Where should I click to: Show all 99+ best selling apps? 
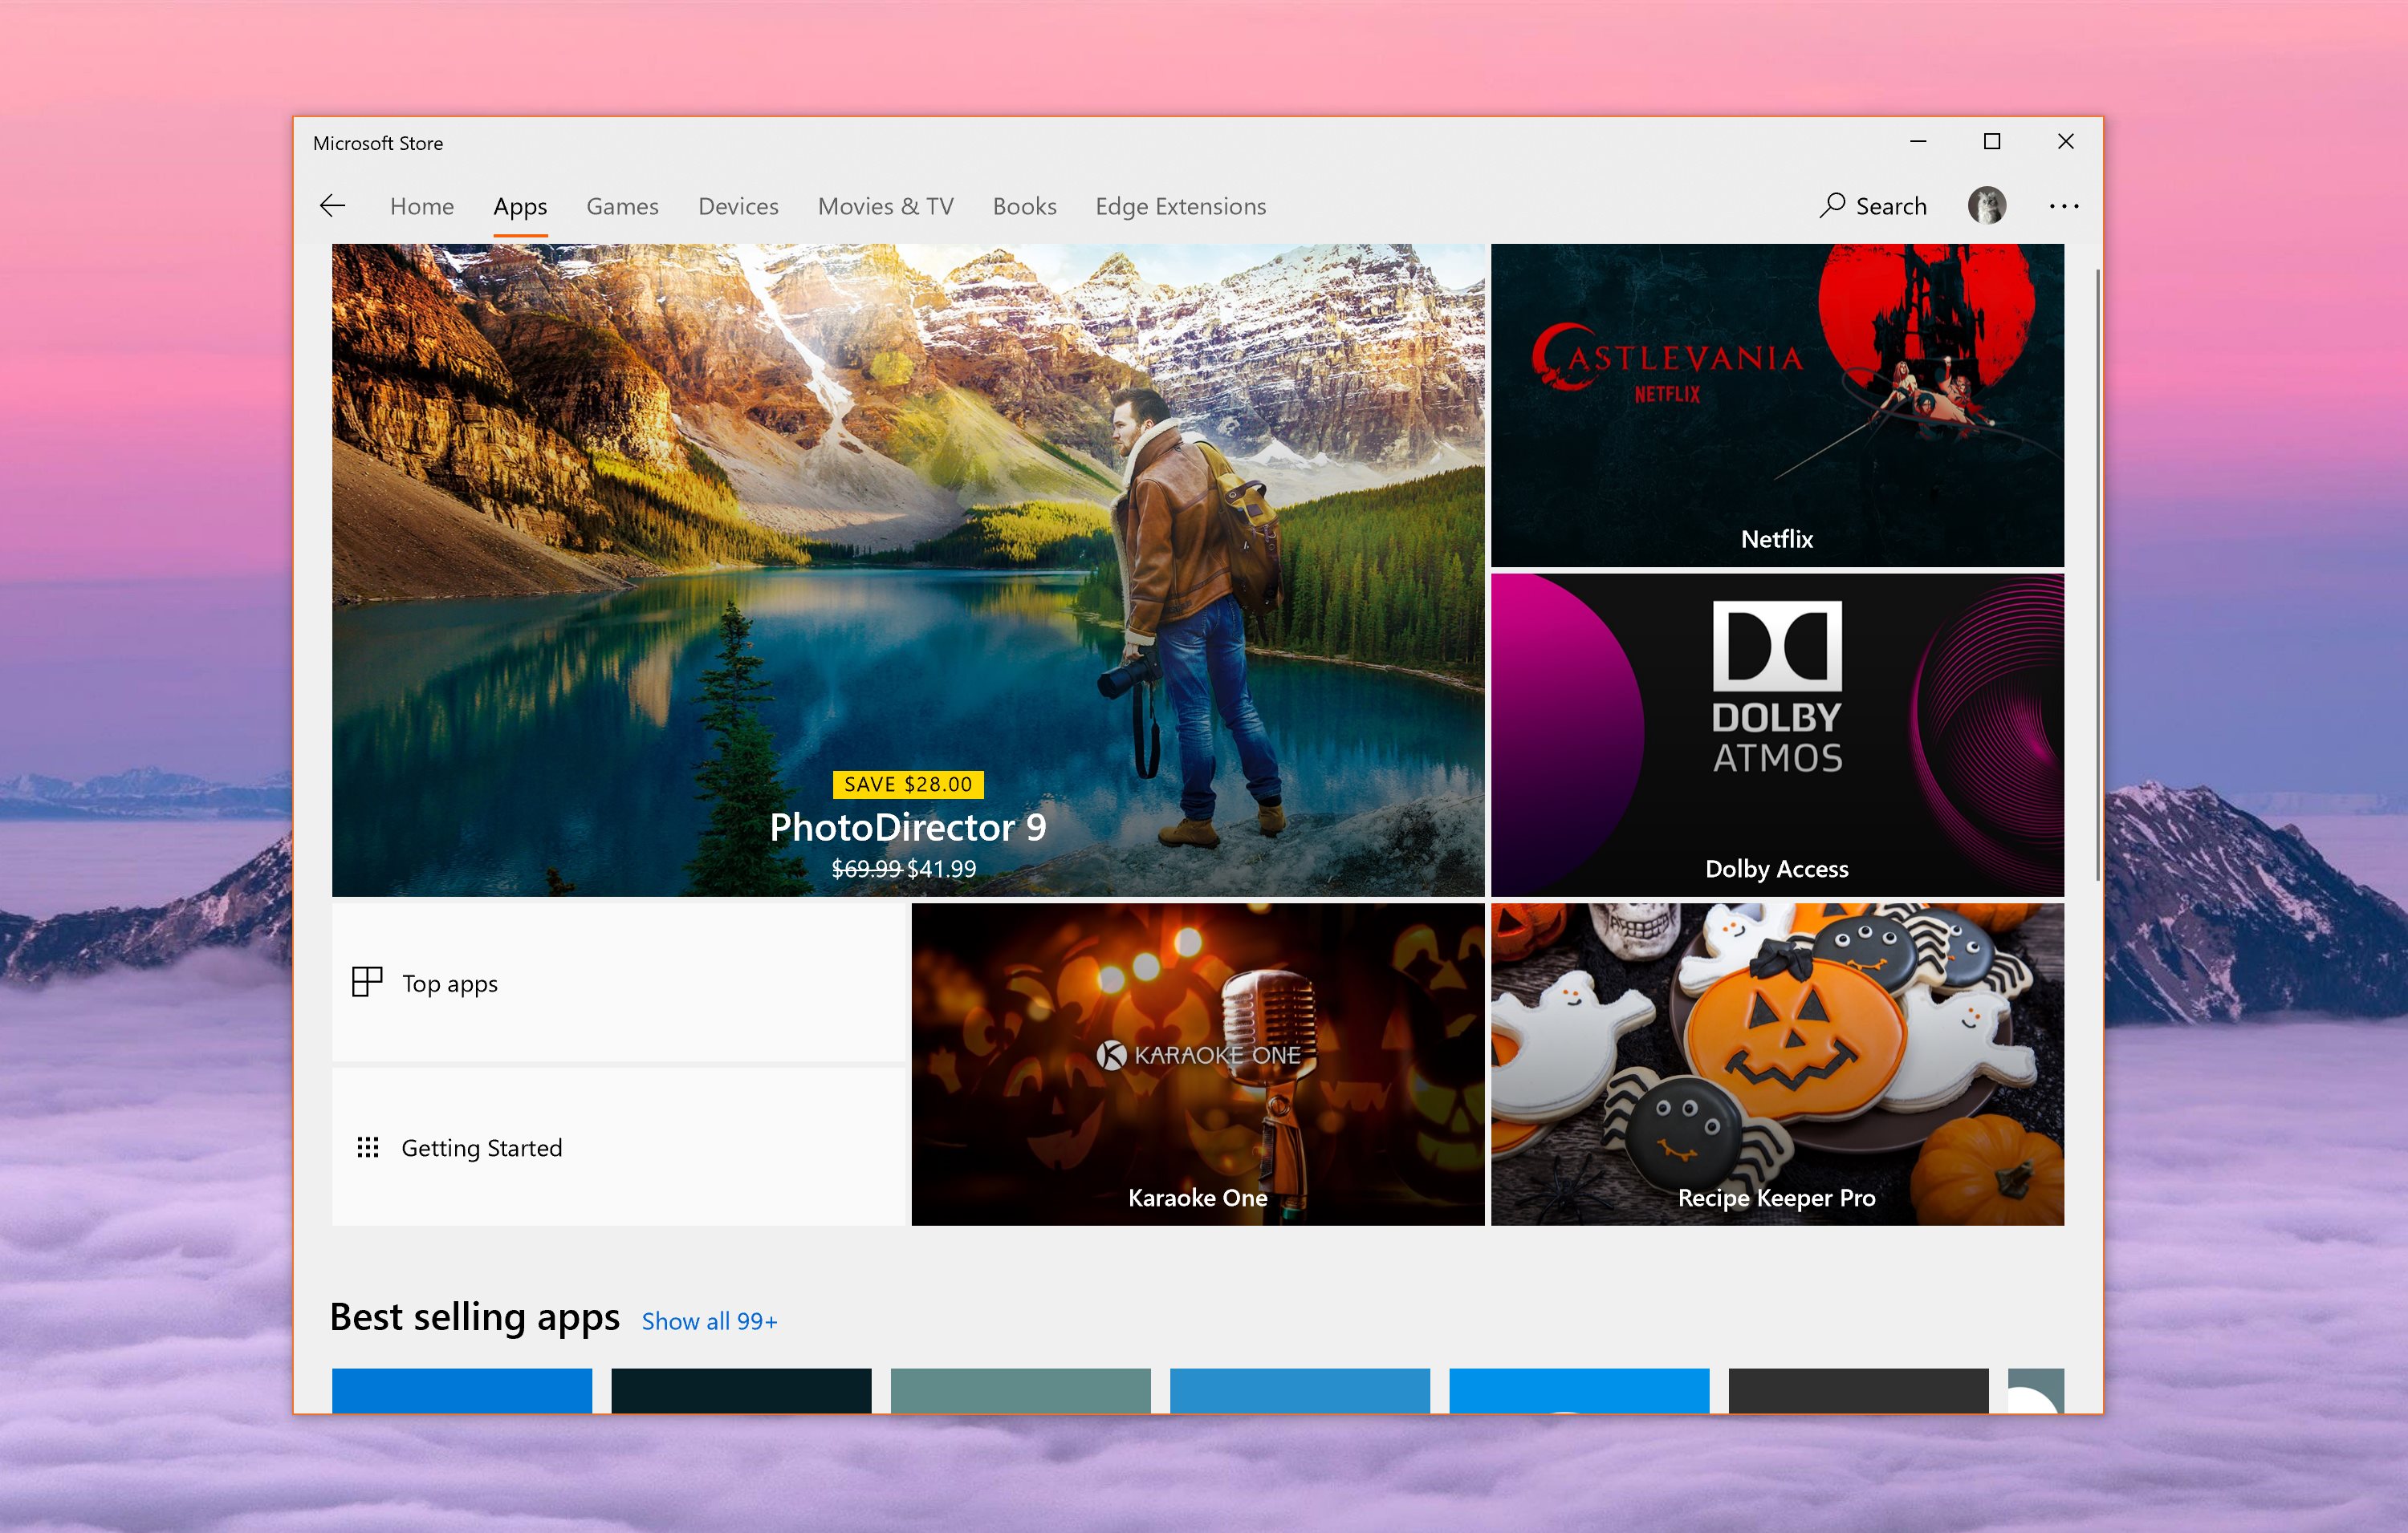[709, 1321]
